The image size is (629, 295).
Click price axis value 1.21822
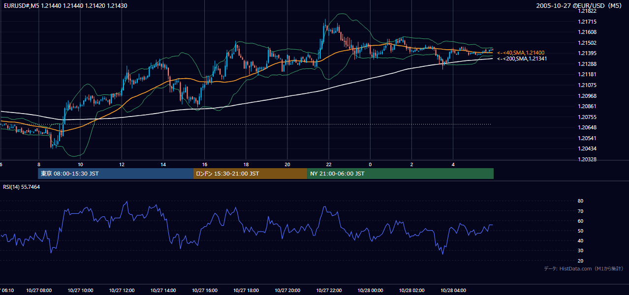[587, 11]
